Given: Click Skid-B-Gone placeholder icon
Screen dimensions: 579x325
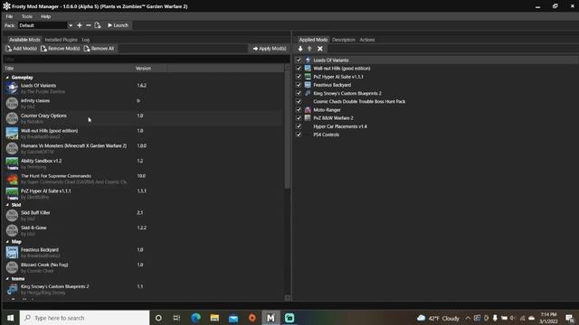Looking at the screenshot, I should tap(12, 231).
